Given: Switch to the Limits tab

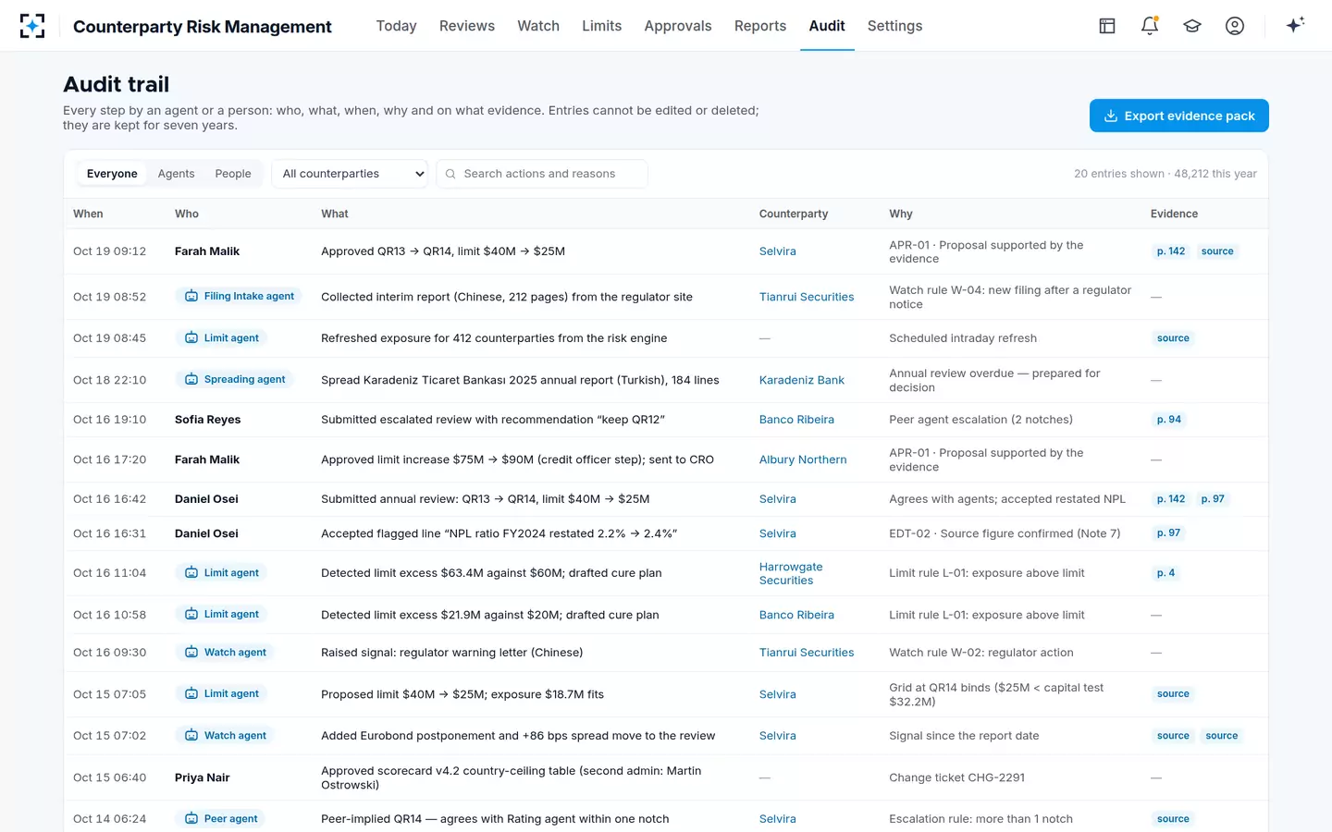Looking at the screenshot, I should click(x=602, y=26).
